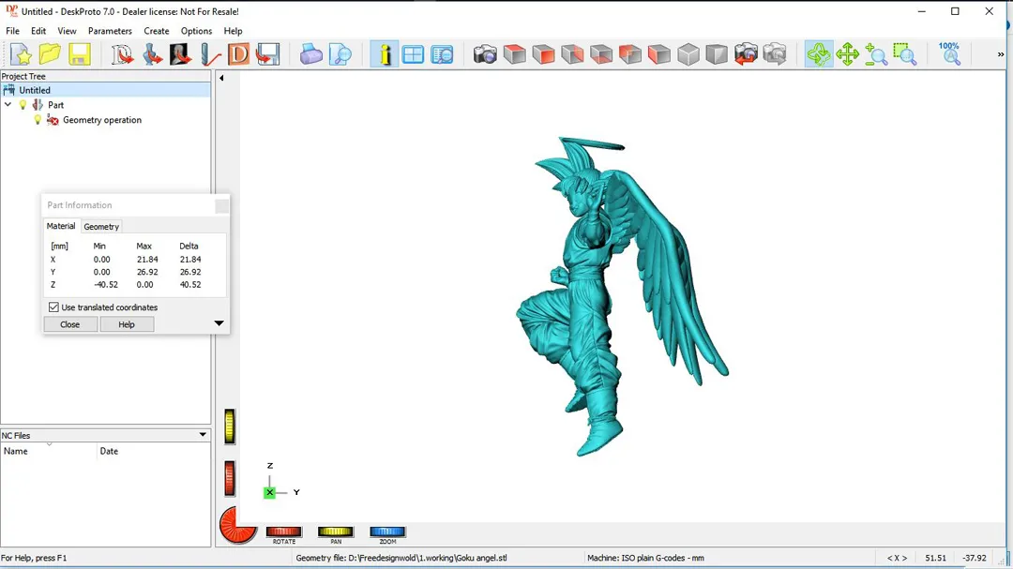Toggle the Part lightbulb visibility
Viewport: 1013px width, 569px height.
pos(23,105)
